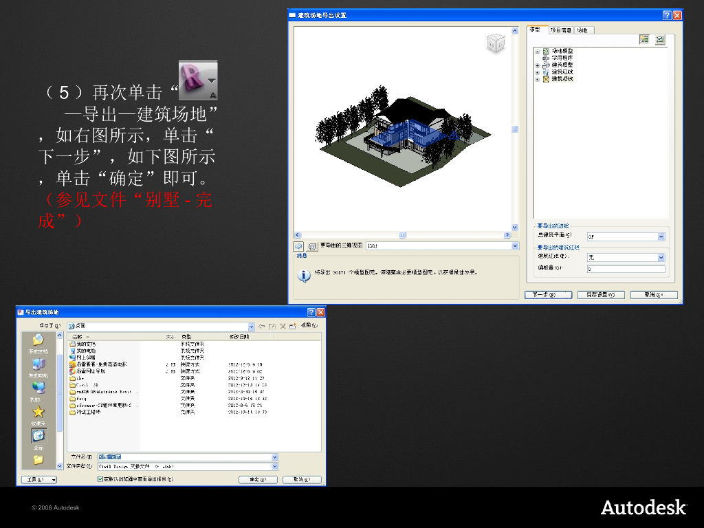The width and height of the screenshot is (704, 528).
Task: Click the 确定 button in the save dialog
Action: coord(258,479)
